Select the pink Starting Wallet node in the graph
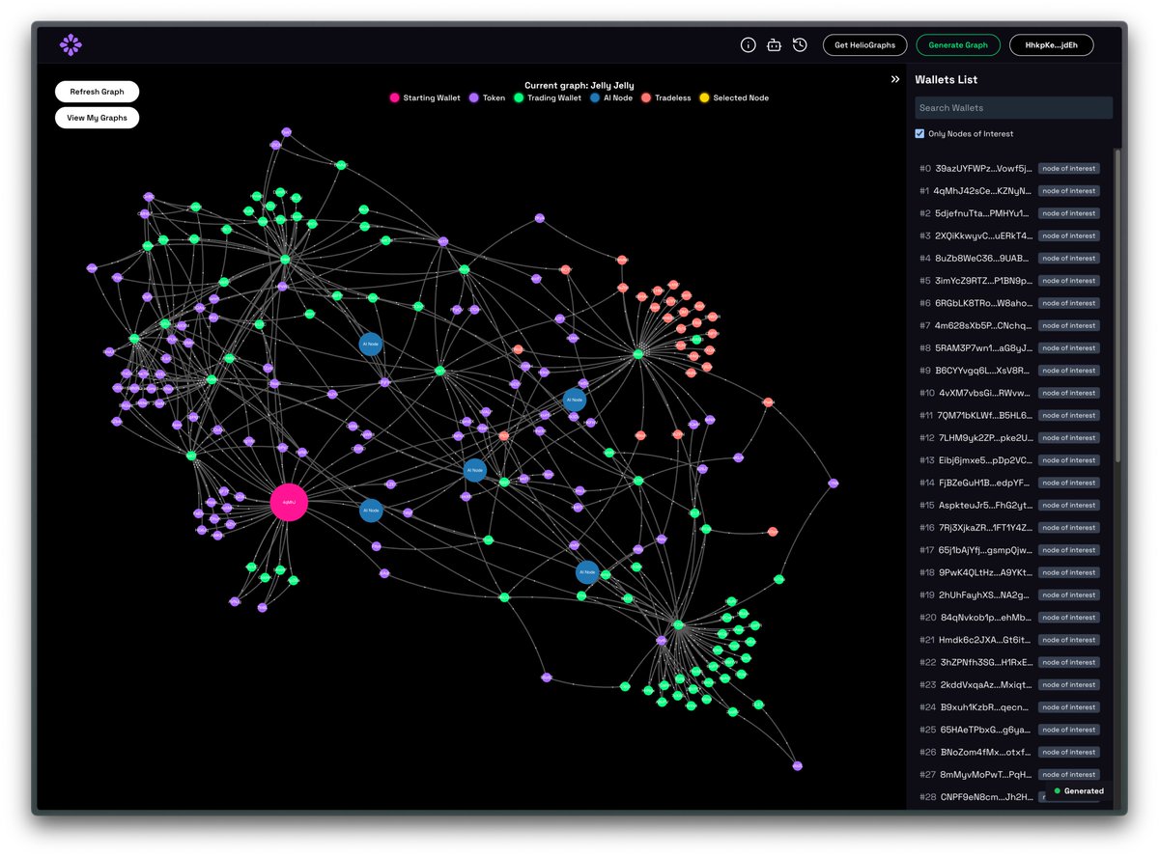The height and width of the screenshot is (857, 1159). (x=289, y=502)
